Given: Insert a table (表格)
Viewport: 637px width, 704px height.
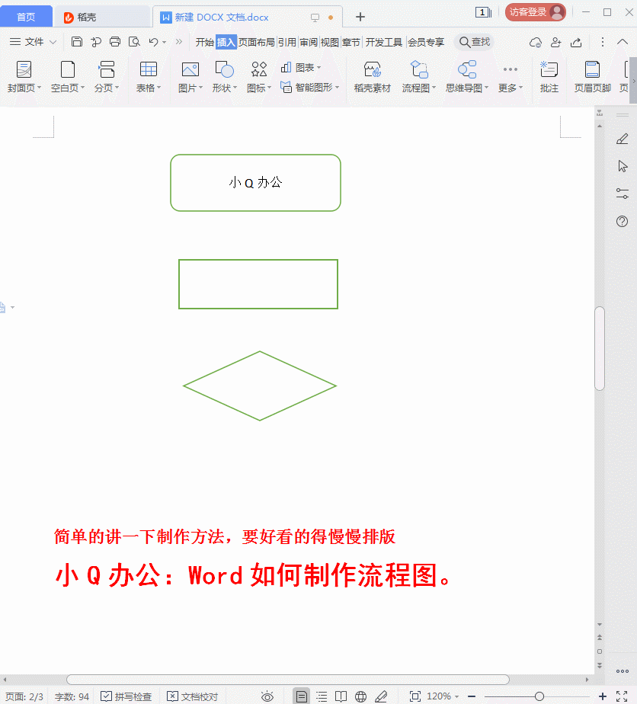Looking at the screenshot, I should [x=148, y=77].
